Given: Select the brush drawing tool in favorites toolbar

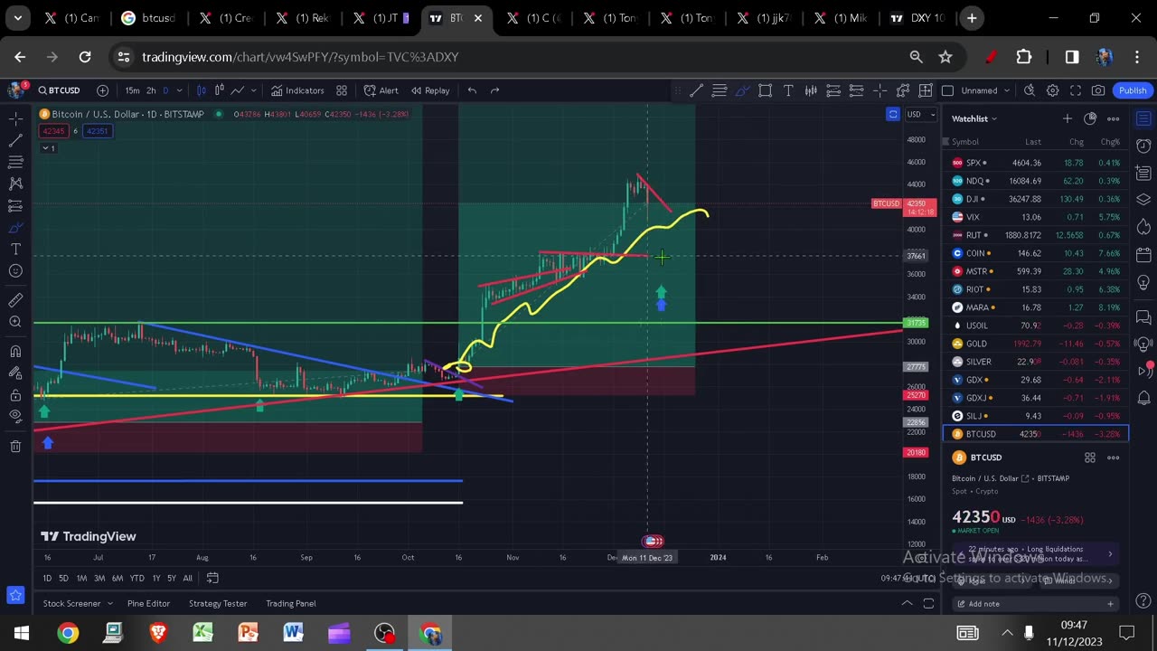Looking at the screenshot, I should point(742,90).
